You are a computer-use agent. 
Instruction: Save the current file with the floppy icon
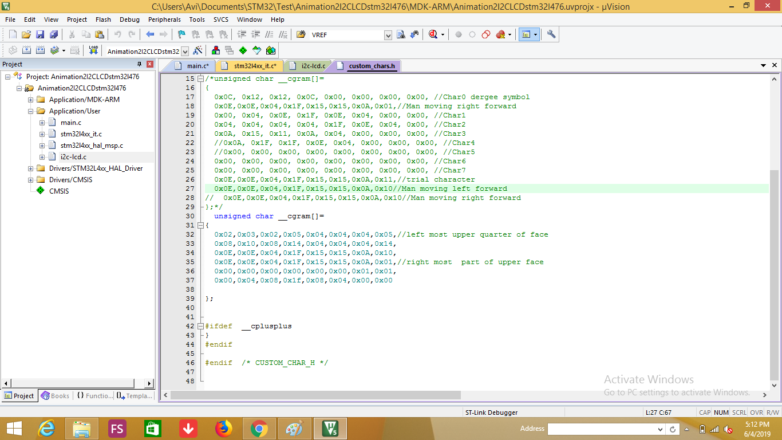[40, 34]
